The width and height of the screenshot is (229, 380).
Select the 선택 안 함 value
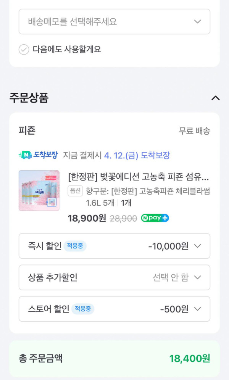170,277
